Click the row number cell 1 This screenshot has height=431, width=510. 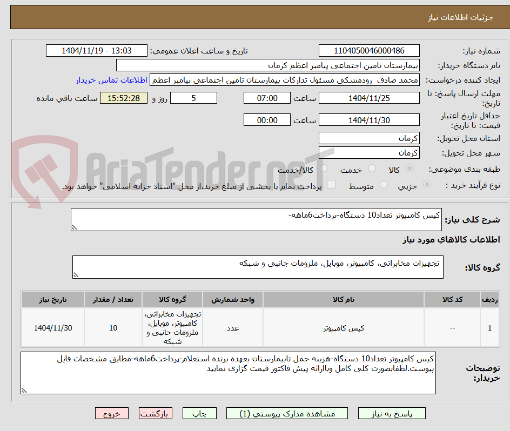[490, 328]
